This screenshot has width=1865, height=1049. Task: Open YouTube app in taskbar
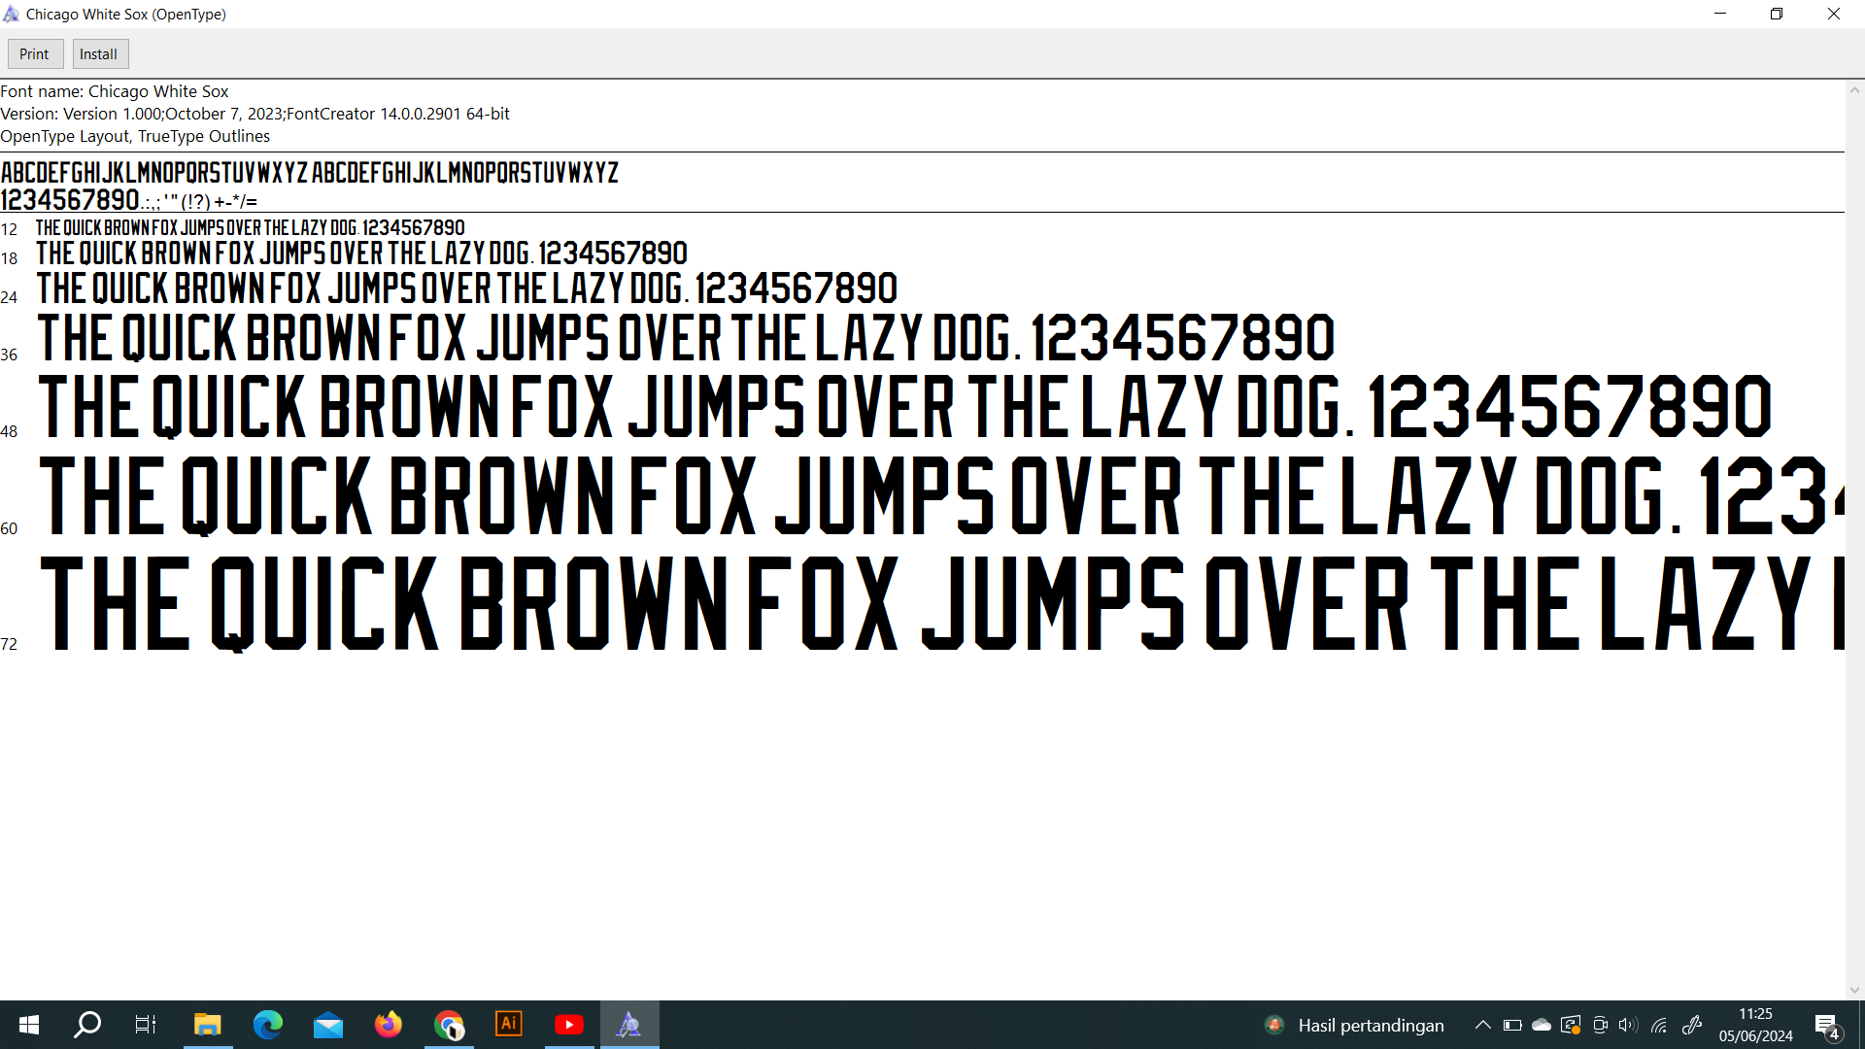[569, 1025]
